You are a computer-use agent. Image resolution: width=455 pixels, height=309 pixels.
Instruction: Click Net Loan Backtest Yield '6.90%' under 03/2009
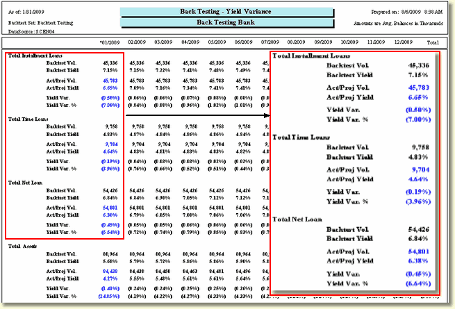163,198
